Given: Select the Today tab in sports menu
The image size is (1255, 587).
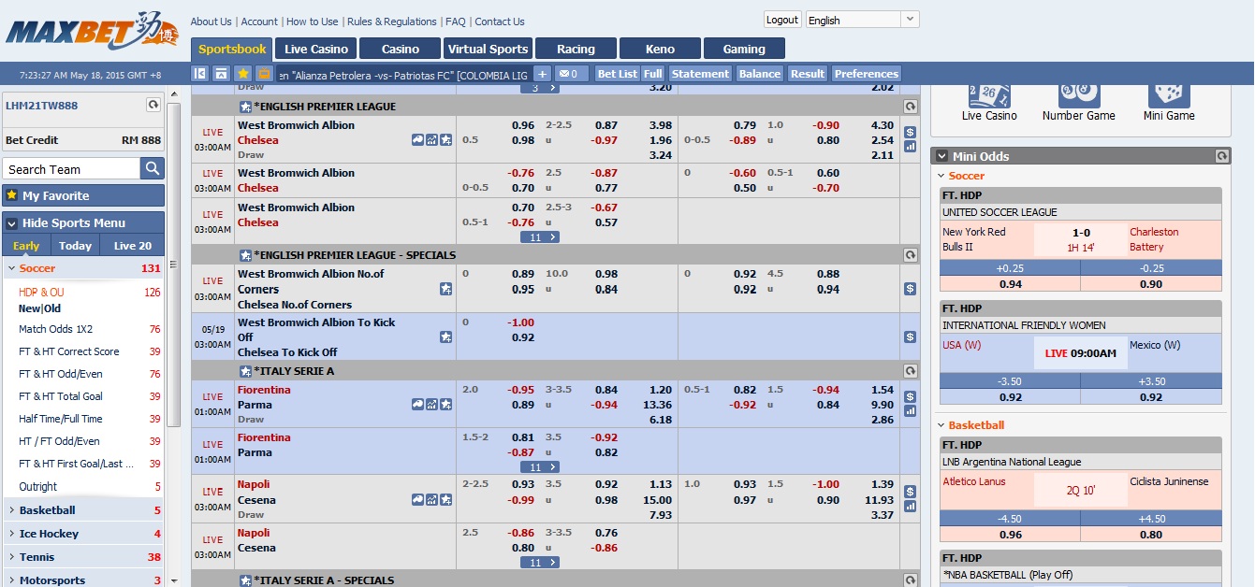Looking at the screenshot, I should tap(75, 246).
